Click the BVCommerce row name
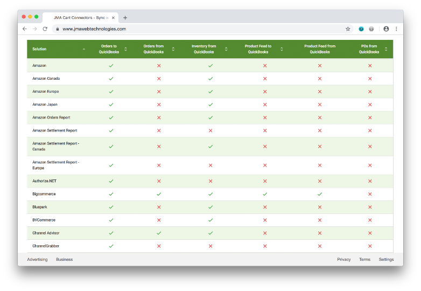Screen dimensions: 421x291 44,220
